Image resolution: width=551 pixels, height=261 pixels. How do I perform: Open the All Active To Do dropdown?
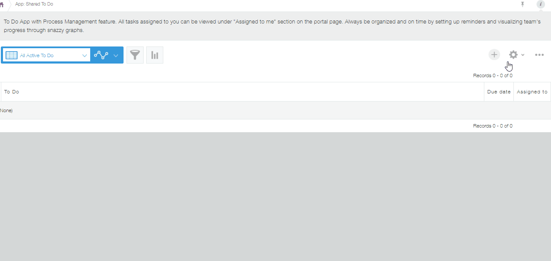46,55
